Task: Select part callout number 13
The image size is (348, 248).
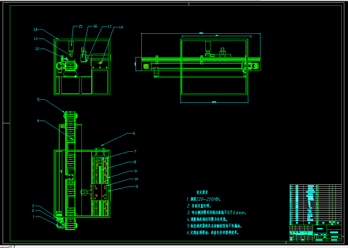Action: point(36,39)
